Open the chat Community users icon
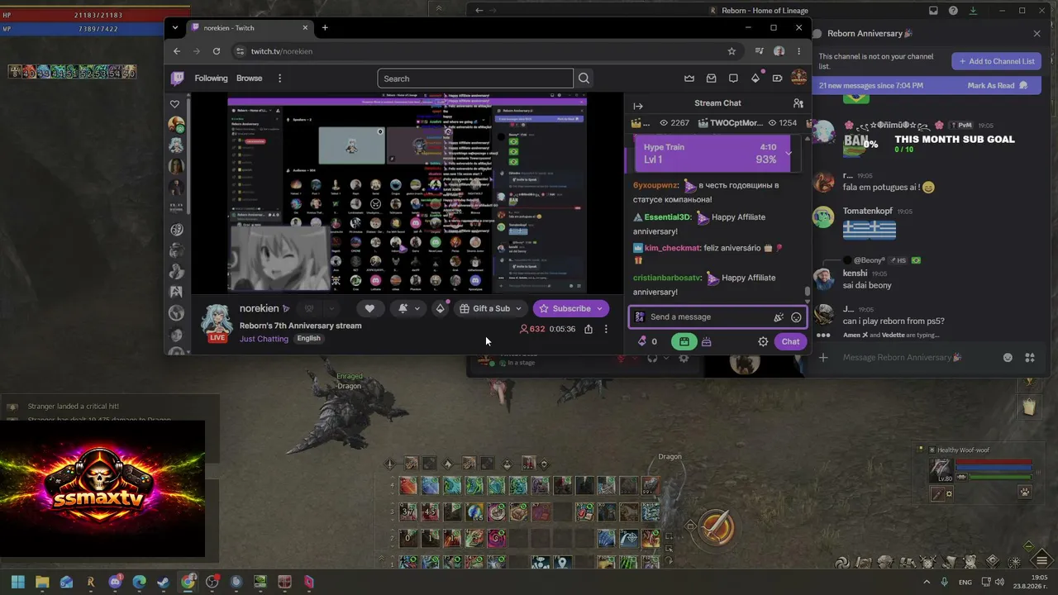 click(798, 103)
